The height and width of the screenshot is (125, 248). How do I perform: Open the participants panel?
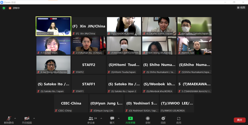point(91,119)
